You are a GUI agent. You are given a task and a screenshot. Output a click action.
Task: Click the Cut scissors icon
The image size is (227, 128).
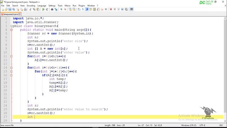click(30, 10)
